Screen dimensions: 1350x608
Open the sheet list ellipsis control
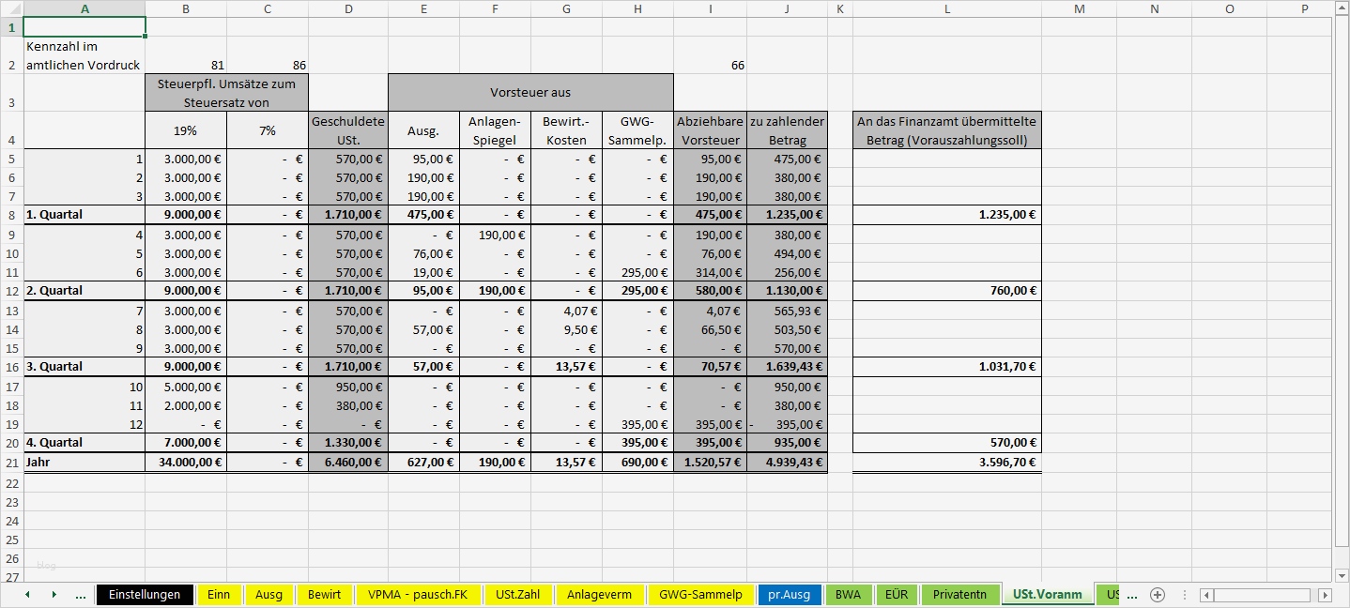pyautogui.click(x=81, y=595)
